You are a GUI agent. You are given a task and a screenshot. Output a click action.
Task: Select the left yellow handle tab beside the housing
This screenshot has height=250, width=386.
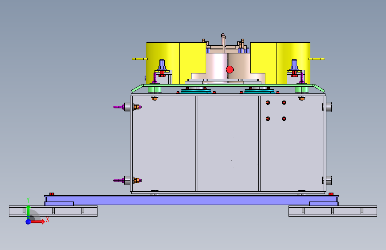tap(140, 59)
